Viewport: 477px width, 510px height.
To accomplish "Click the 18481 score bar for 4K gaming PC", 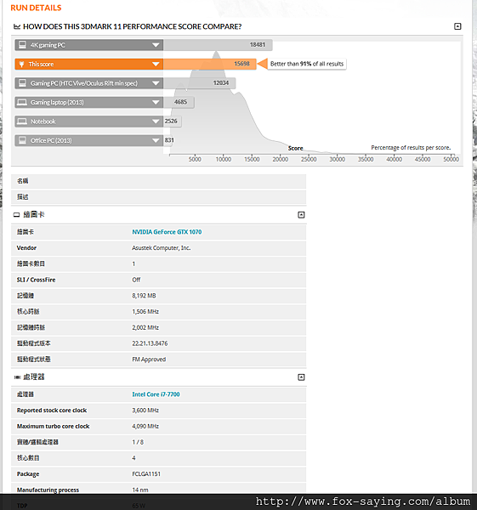I will coord(218,45).
